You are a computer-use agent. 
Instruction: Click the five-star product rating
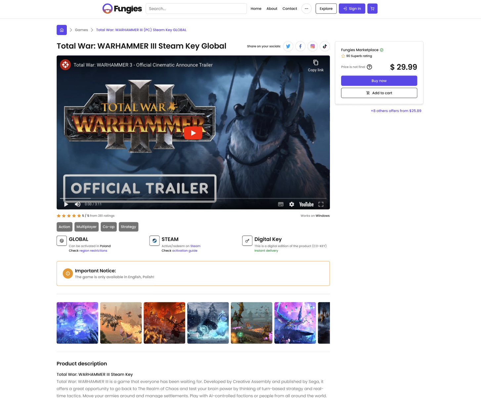click(69, 216)
